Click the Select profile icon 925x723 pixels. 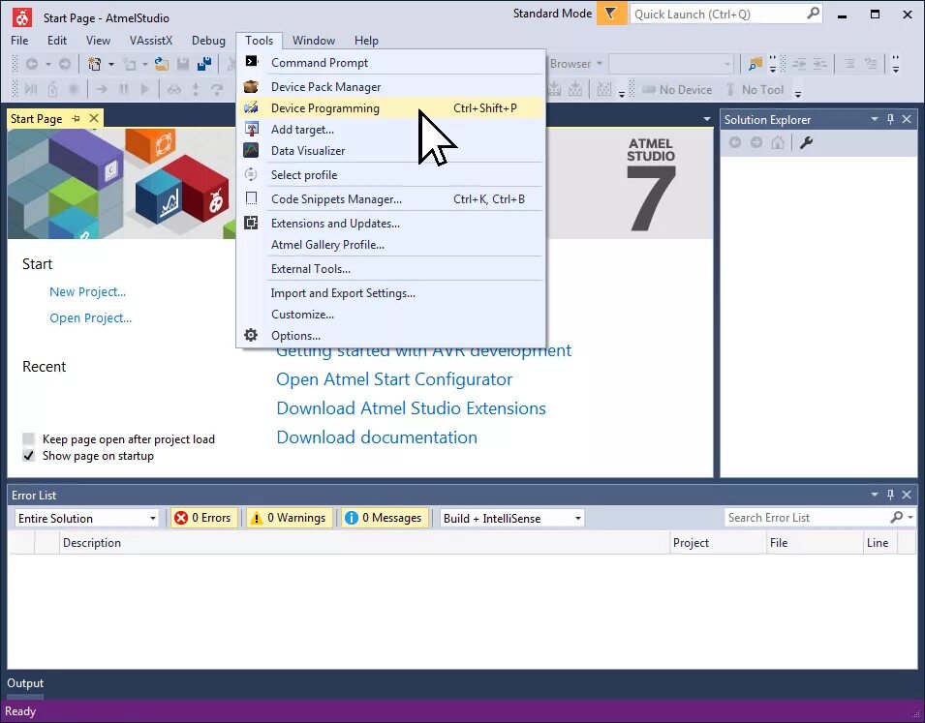251,174
